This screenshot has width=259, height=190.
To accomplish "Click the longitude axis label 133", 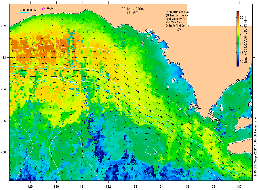I will pos(135,187).
